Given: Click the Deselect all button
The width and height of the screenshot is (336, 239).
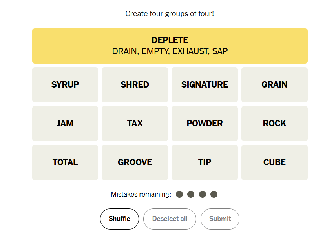Looking at the screenshot, I should point(170,219).
